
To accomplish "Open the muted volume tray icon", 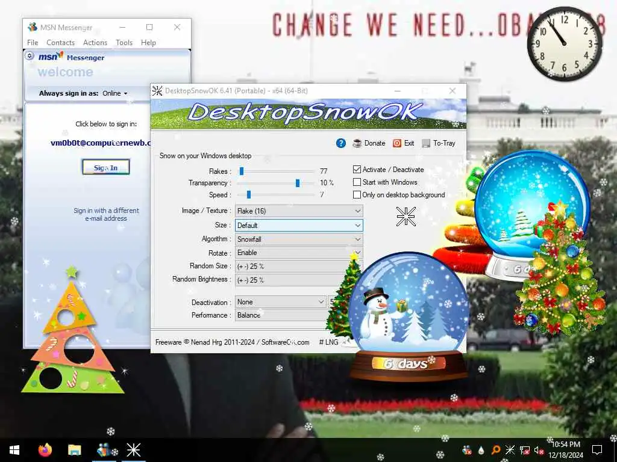I will 538,450.
